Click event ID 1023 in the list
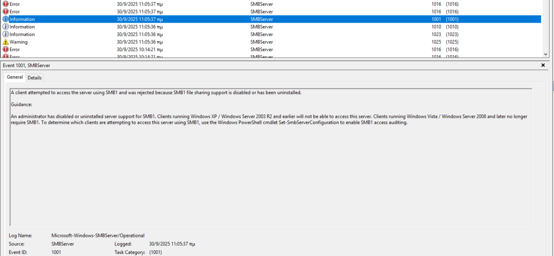 [436, 34]
